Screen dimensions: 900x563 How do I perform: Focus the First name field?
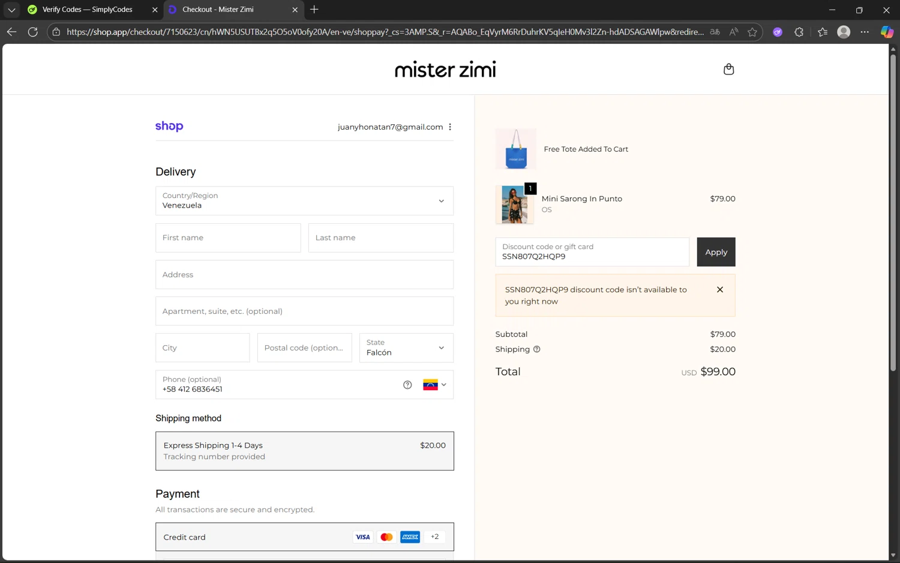pos(228,238)
